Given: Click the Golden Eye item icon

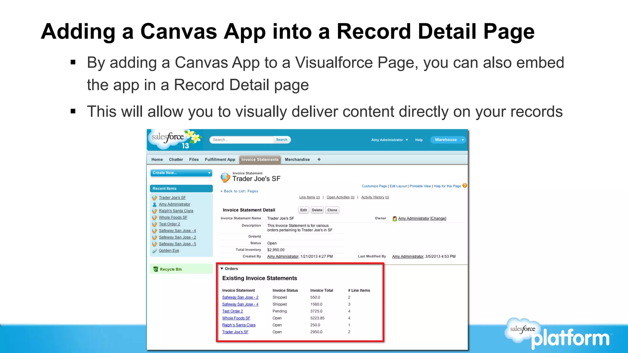Looking at the screenshot, I should click(155, 251).
